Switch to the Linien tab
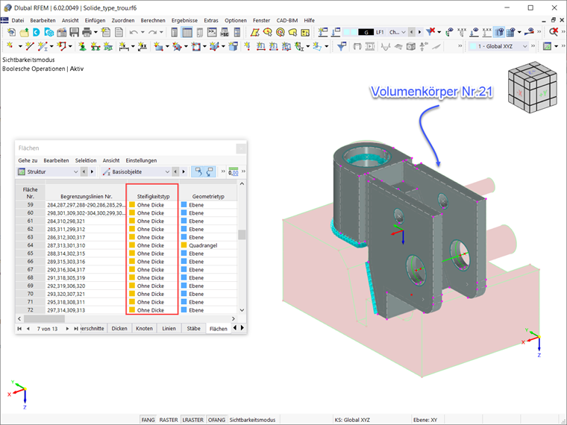 tap(169, 328)
